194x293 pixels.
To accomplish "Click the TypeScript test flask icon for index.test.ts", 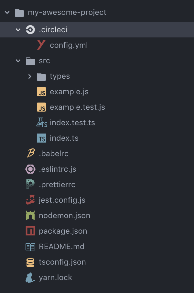I will pos(42,123).
